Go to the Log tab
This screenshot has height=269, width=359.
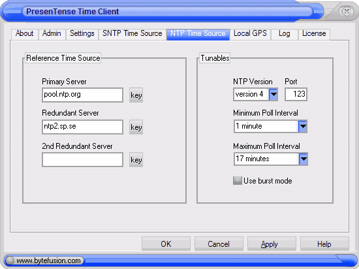285,34
